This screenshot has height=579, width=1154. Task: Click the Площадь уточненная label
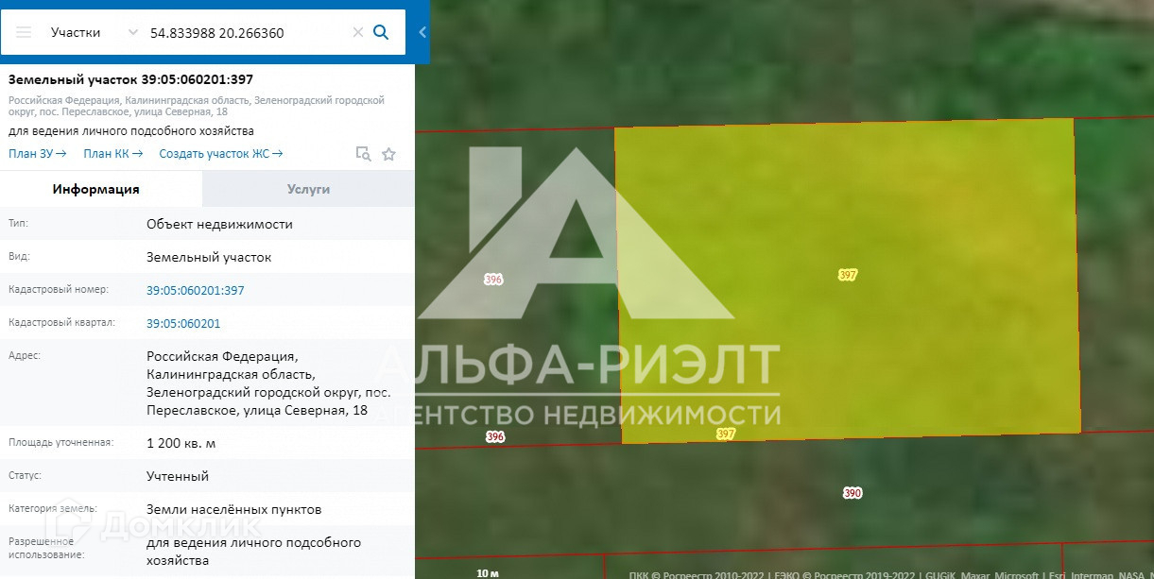[60, 442]
